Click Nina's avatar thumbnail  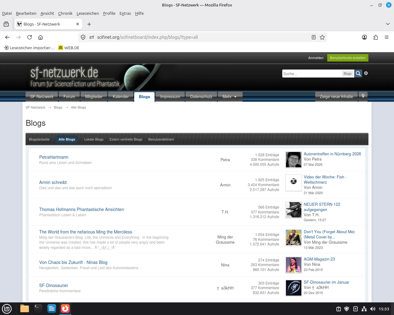pos(294,265)
